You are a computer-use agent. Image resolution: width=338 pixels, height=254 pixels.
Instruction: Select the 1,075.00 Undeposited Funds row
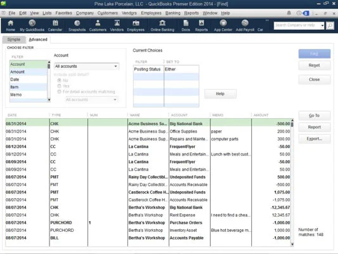[148, 192]
